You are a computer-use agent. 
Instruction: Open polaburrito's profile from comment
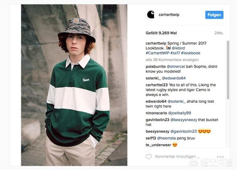pos(158,66)
